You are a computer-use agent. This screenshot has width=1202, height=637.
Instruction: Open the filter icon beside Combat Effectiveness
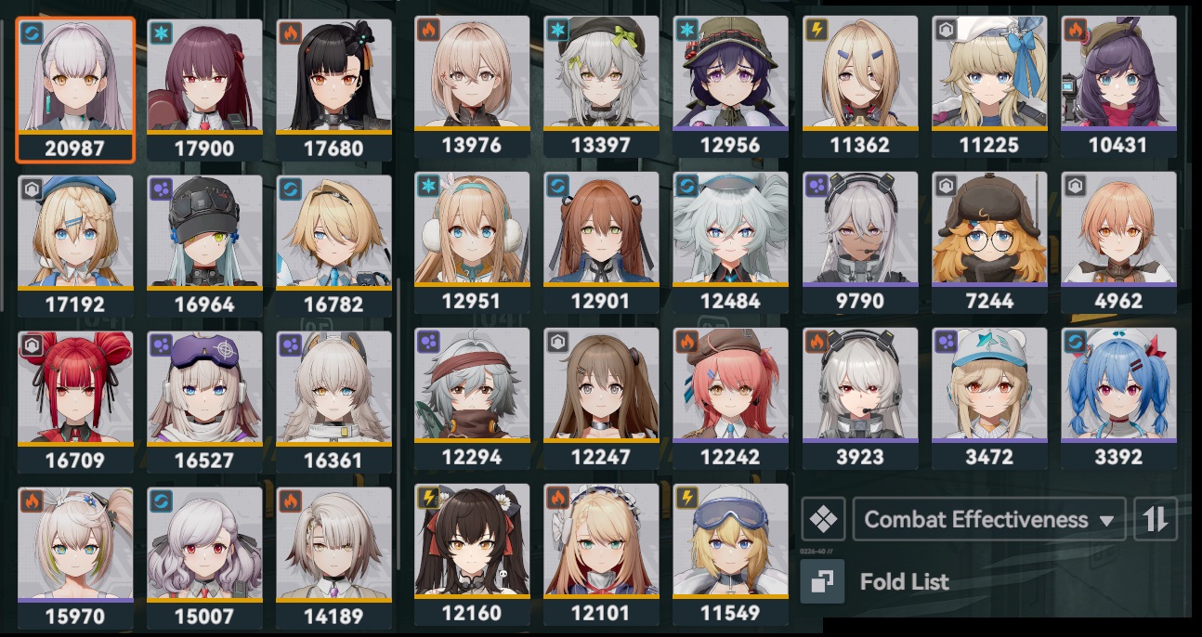coord(822,519)
